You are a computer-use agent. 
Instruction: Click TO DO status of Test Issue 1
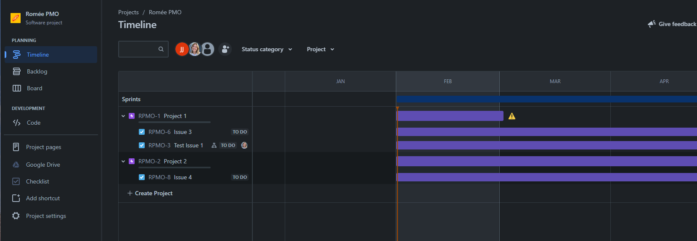tap(228, 145)
